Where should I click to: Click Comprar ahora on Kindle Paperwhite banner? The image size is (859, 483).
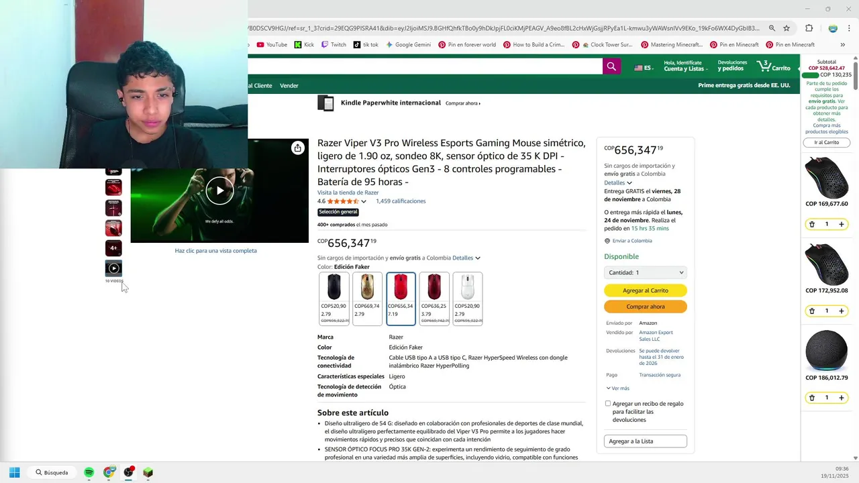463,103
